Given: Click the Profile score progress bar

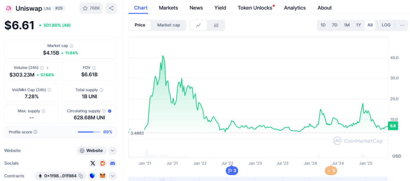Looking at the screenshot, I should tap(89, 132).
